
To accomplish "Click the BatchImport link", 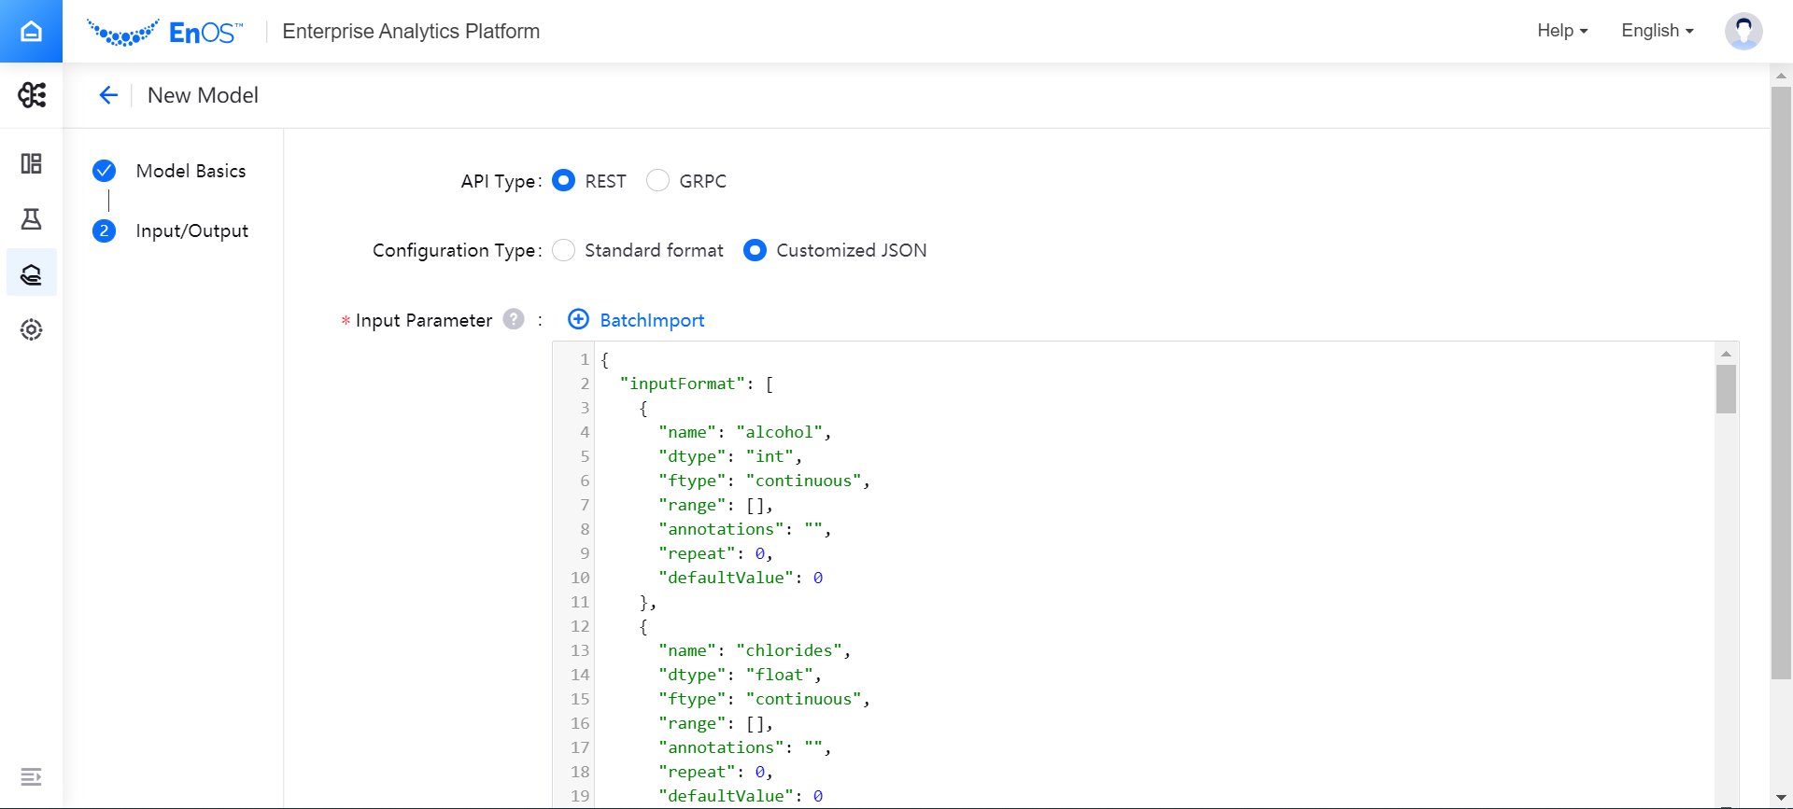I will 652,320.
